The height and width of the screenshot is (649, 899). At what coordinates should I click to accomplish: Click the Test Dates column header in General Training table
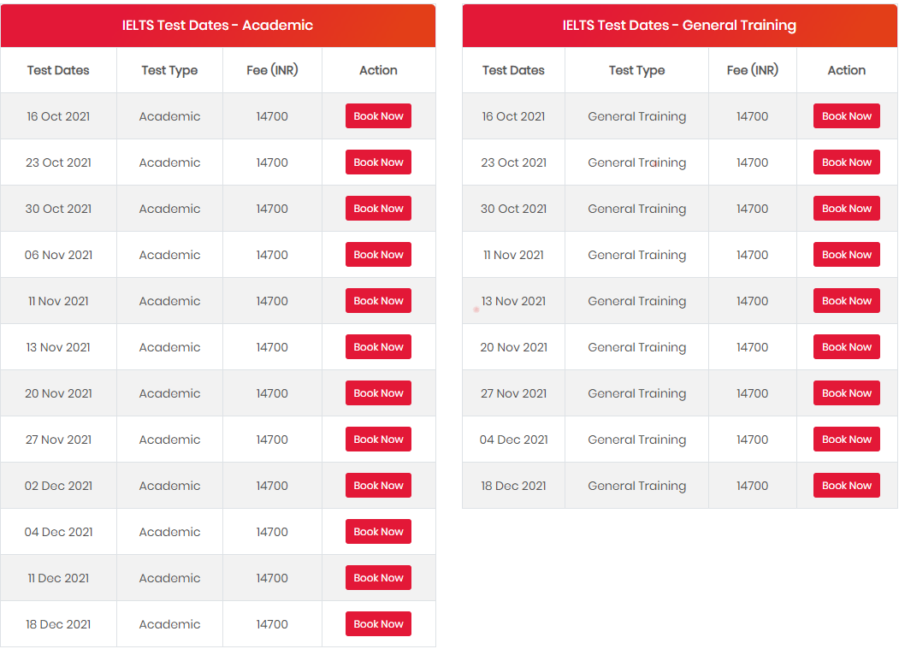coord(513,70)
